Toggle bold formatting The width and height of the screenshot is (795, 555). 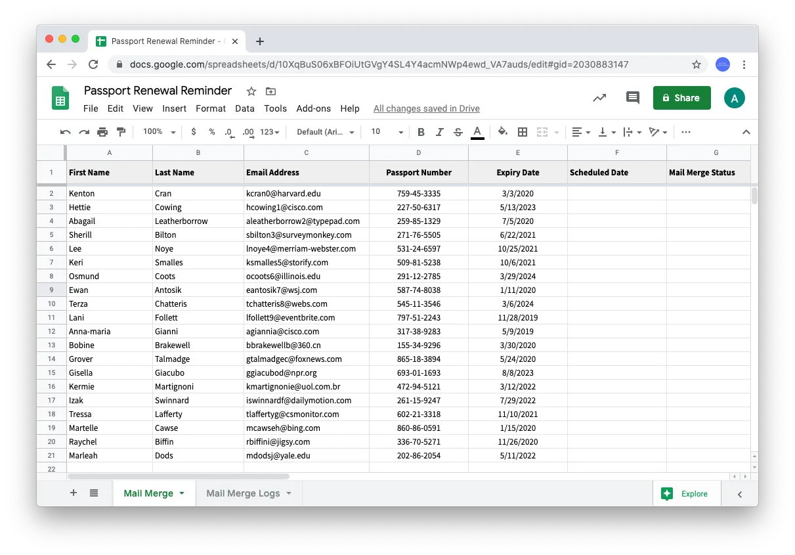coord(421,132)
